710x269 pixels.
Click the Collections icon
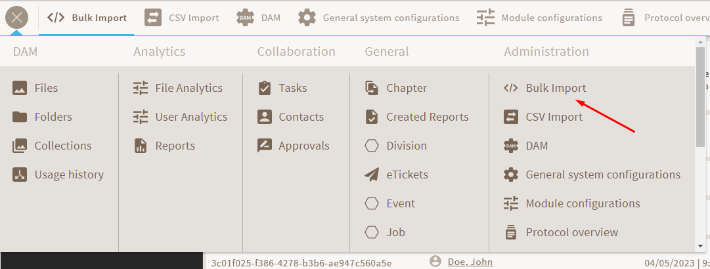coord(20,146)
